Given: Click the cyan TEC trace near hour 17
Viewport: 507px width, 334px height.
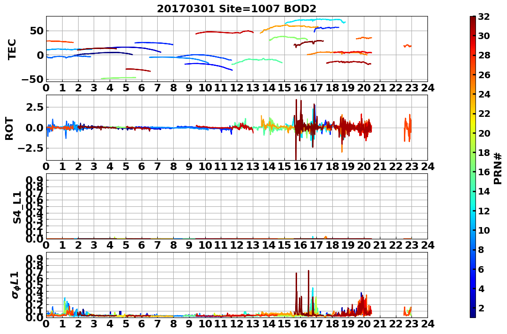Looking at the screenshot, I should point(315,20).
